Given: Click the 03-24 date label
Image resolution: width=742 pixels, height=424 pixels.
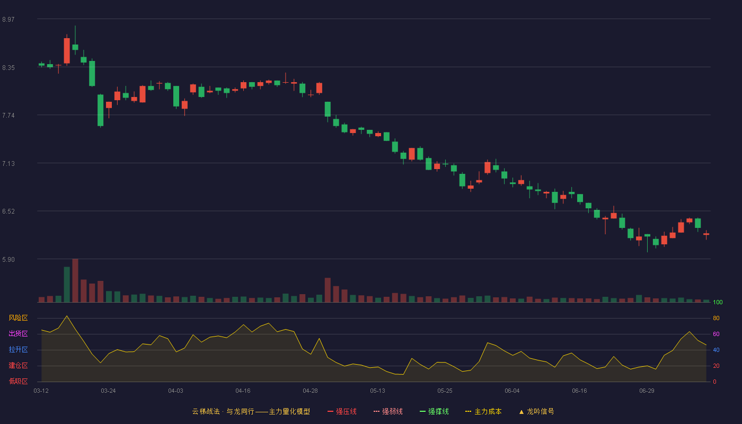Looking at the screenshot, I should pos(109,391).
